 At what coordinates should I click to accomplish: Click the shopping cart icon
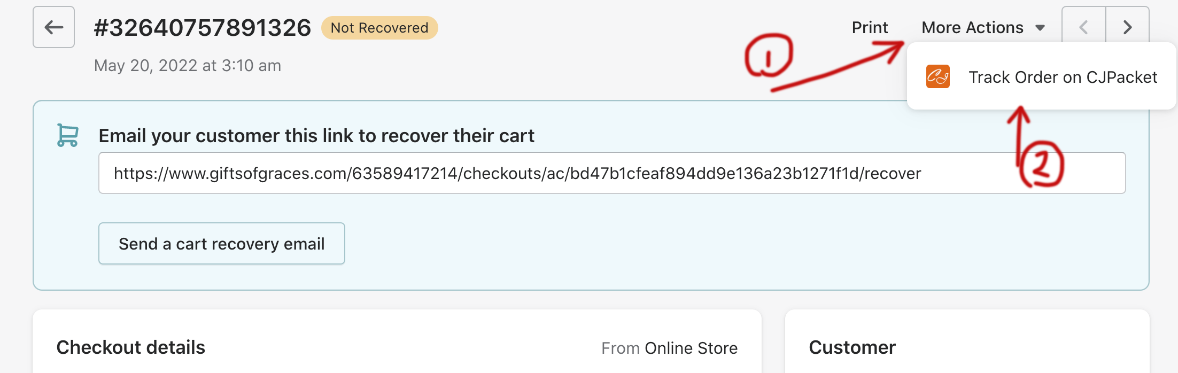coord(68,135)
